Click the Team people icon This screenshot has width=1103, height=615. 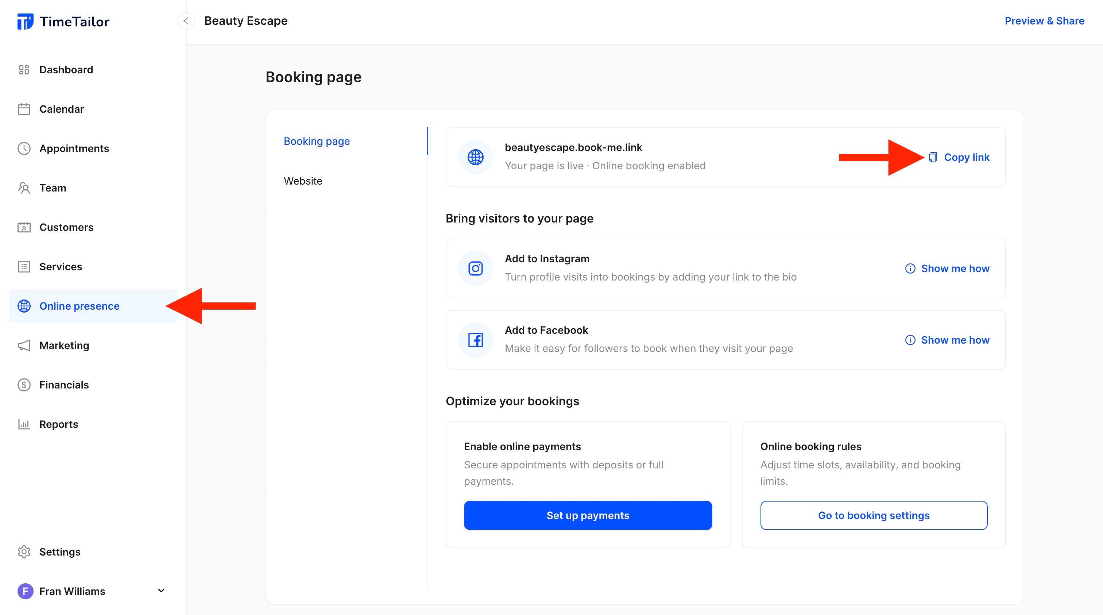24,188
